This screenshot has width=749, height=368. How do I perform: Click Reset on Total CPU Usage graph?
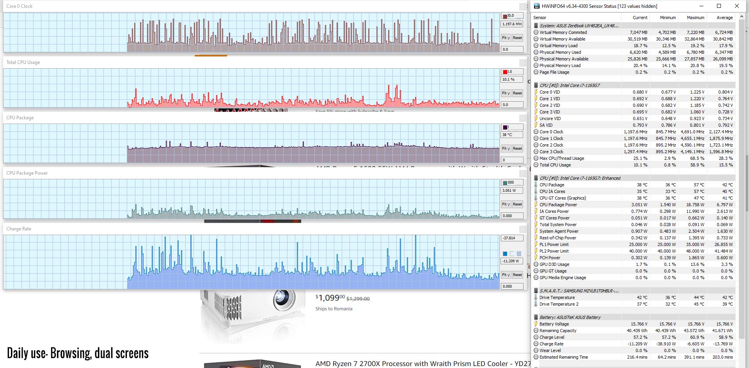pos(517,93)
